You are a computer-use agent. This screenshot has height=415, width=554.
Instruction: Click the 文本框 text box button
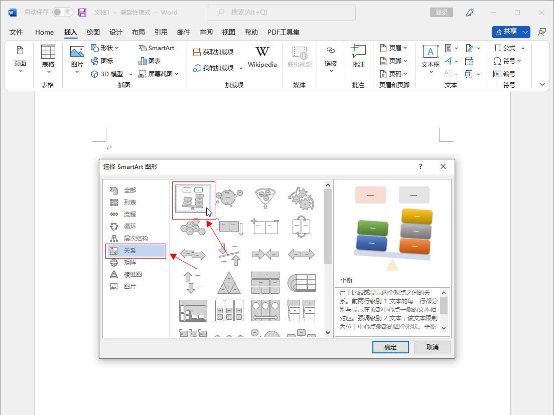[431, 59]
